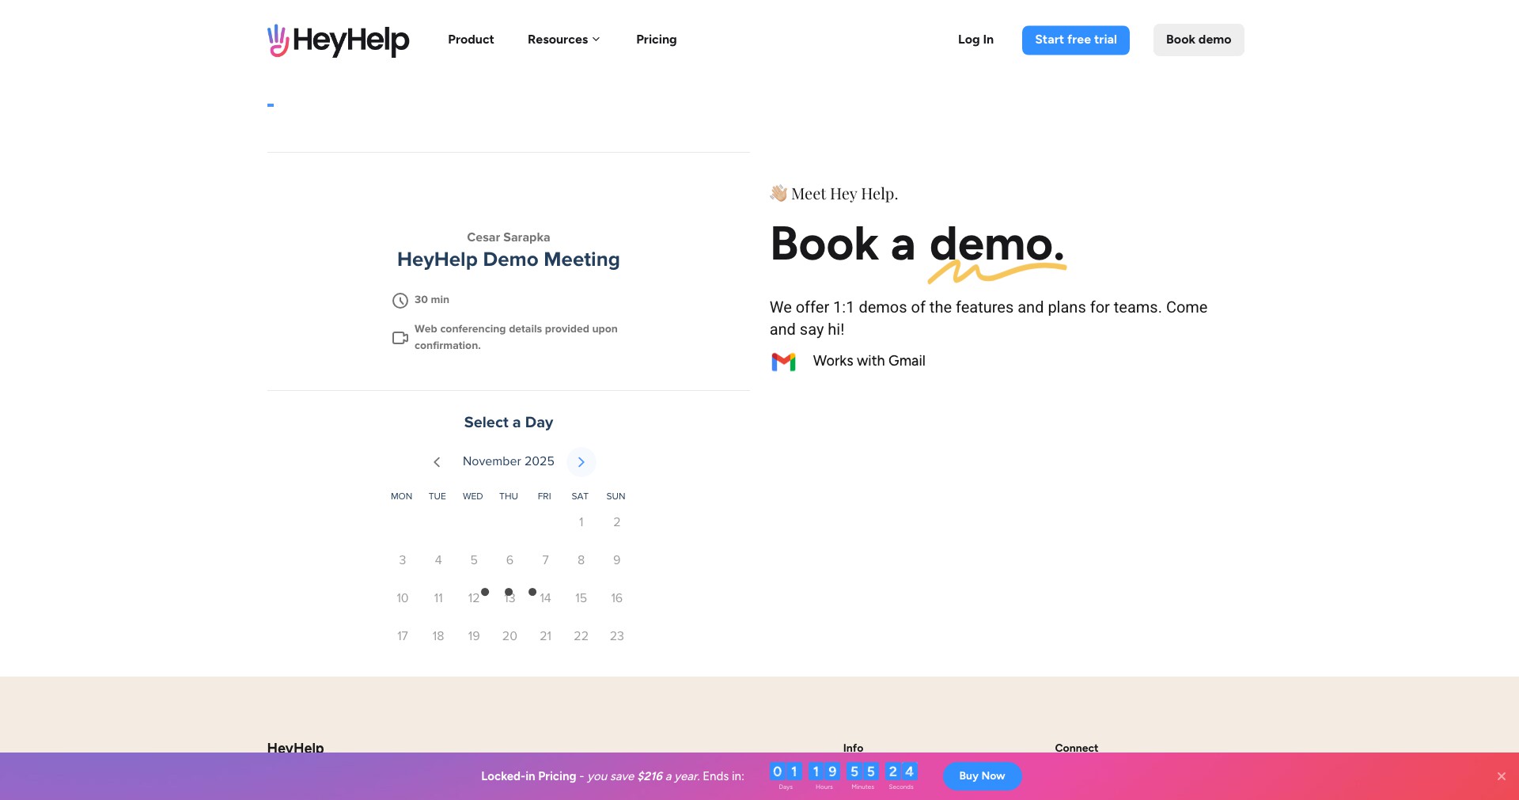
Task: Click the Book demo button
Action: pos(1198,40)
